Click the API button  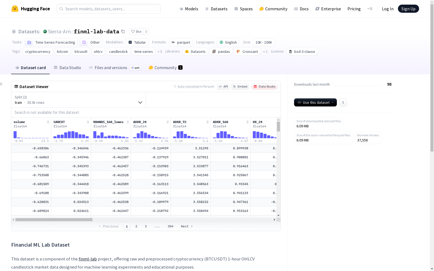[223, 86]
